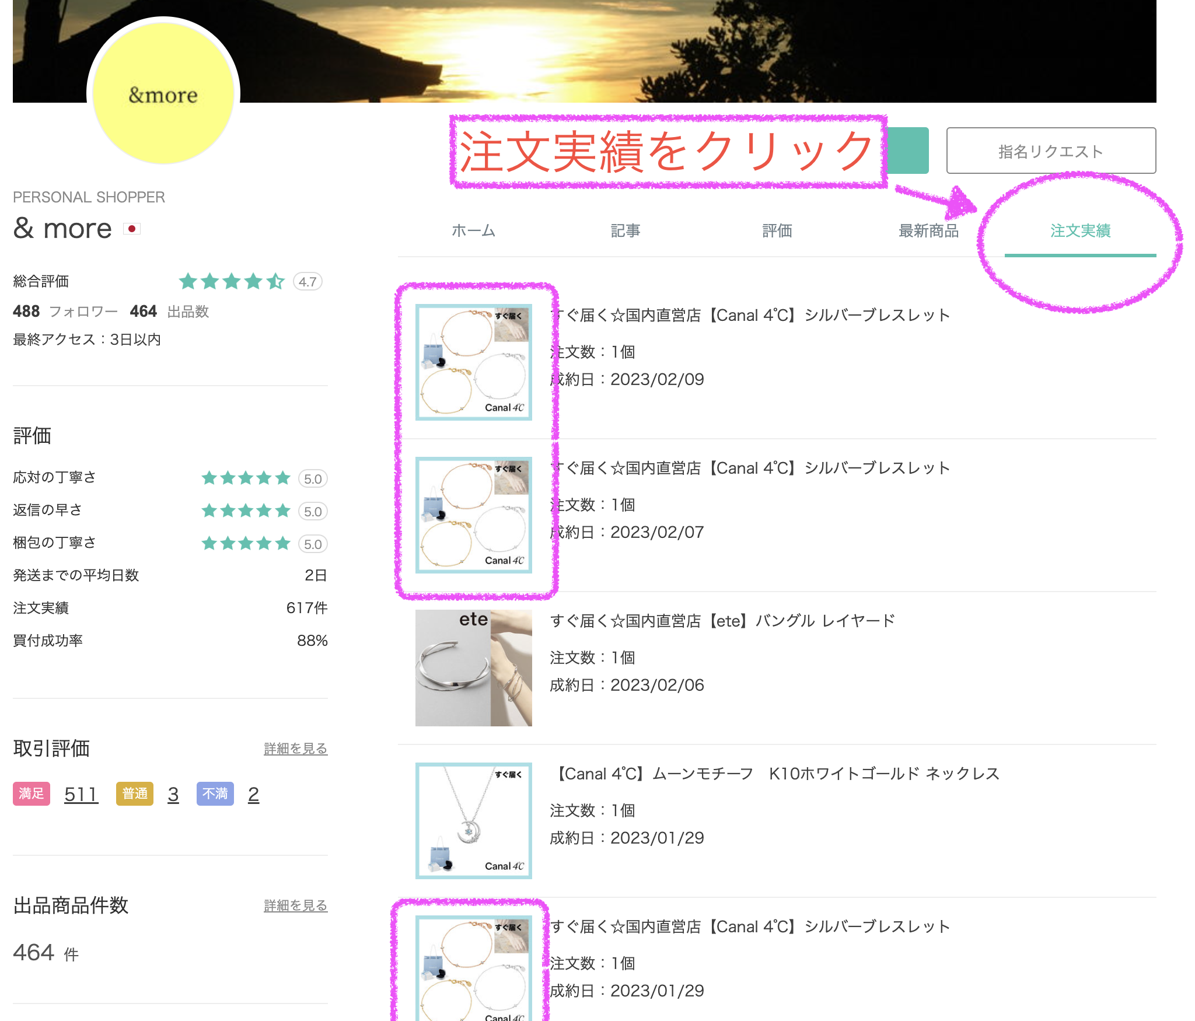
Task: Open bracelet thumbnail dated 2023/02/09
Action: point(474,362)
